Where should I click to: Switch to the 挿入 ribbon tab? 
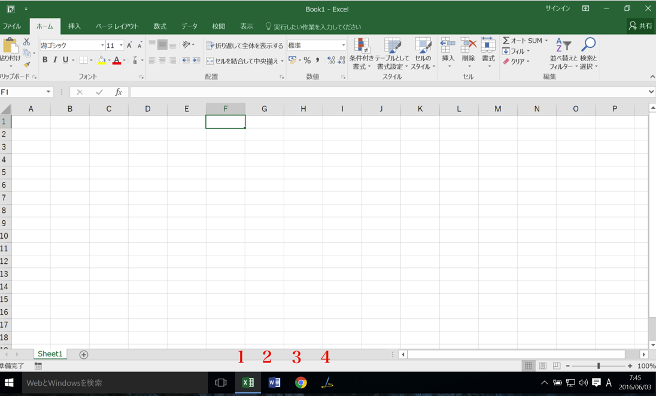[x=74, y=26]
